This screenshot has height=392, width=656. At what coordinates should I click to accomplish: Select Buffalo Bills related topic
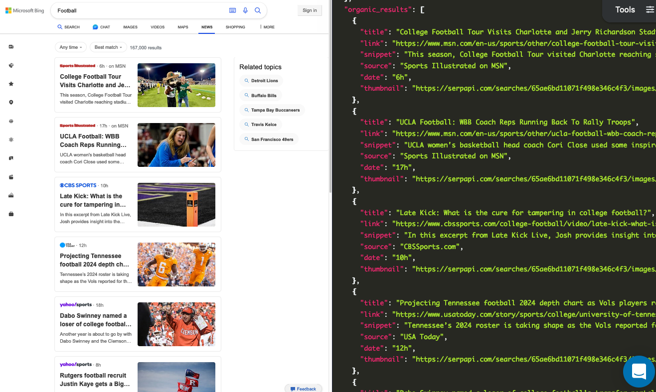click(261, 95)
